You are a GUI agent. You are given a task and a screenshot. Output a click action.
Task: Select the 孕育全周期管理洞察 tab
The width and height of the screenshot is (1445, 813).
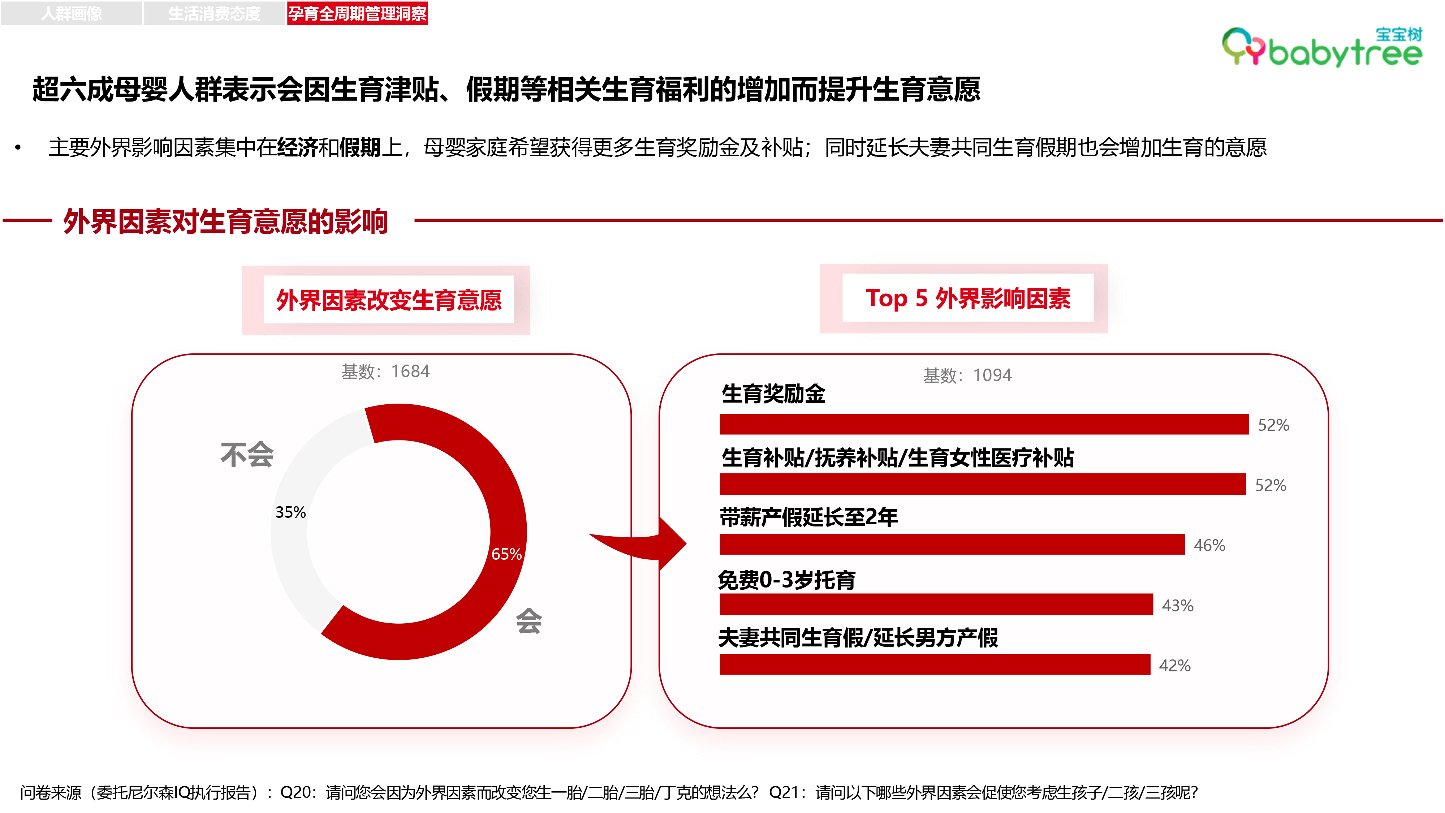click(x=357, y=13)
